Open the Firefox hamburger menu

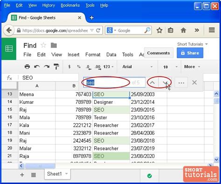[x=212, y=30]
